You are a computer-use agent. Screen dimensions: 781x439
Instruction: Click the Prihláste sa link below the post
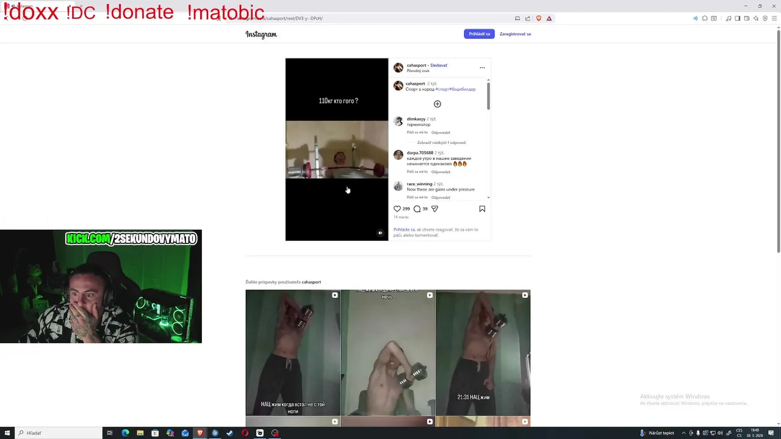(x=404, y=230)
